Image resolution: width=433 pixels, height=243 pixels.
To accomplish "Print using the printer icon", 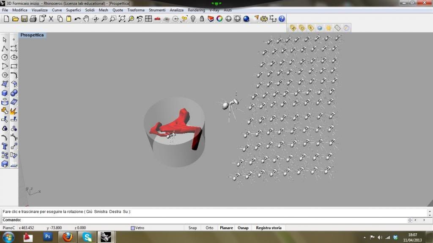I will pyautogui.click(x=33, y=19).
